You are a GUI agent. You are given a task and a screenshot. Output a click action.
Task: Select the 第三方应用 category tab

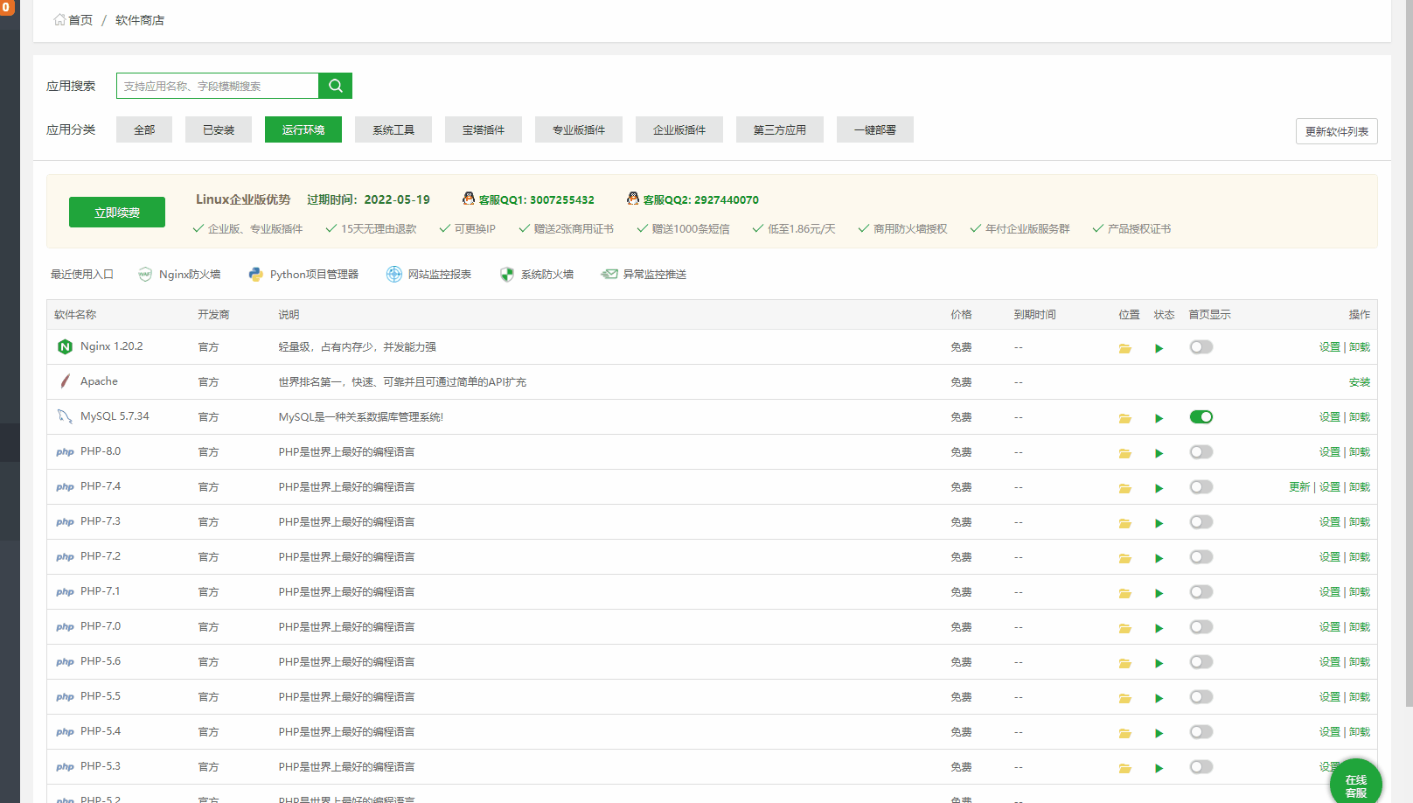point(780,129)
